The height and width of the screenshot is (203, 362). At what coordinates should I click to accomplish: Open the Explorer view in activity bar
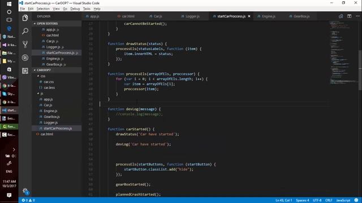pyautogui.click(x=25, y=18)
